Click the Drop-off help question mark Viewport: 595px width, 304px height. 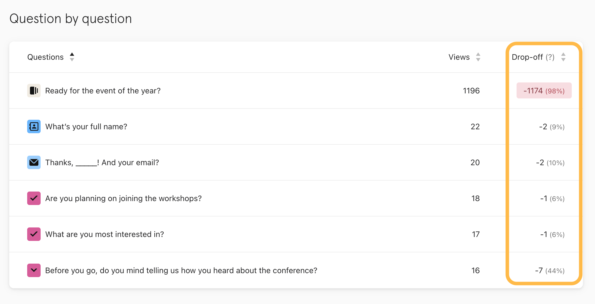pyautogui.click(x=550, y=57)
